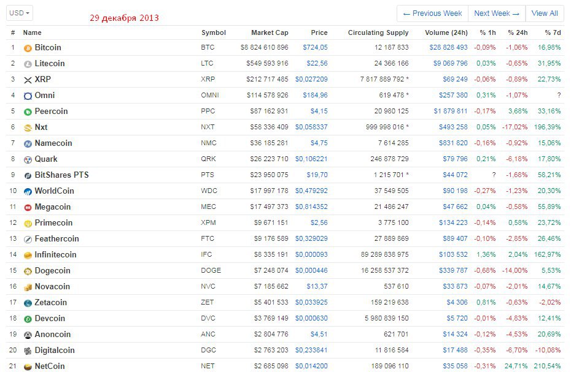Click the Peercoin green logo icon
The image size is (579, 372).
click(28, 112)
